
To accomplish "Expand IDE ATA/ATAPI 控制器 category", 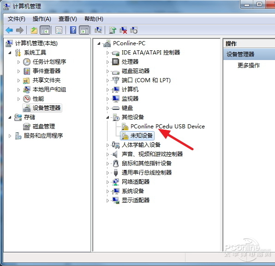I will (108, 53).
